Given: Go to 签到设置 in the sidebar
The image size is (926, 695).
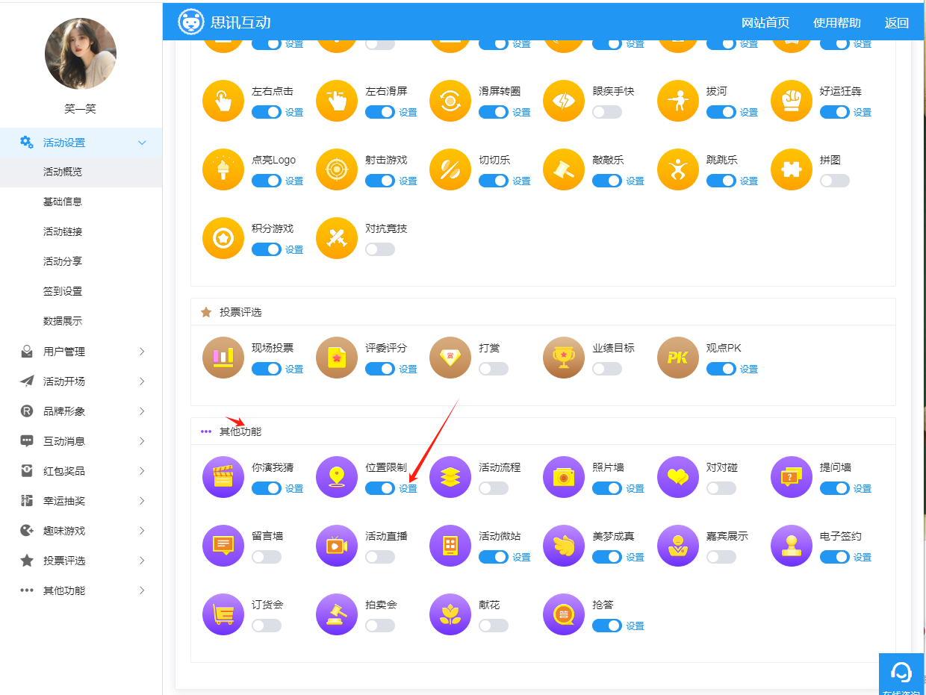Looking at the screenshot, I should tap(63, 291).
